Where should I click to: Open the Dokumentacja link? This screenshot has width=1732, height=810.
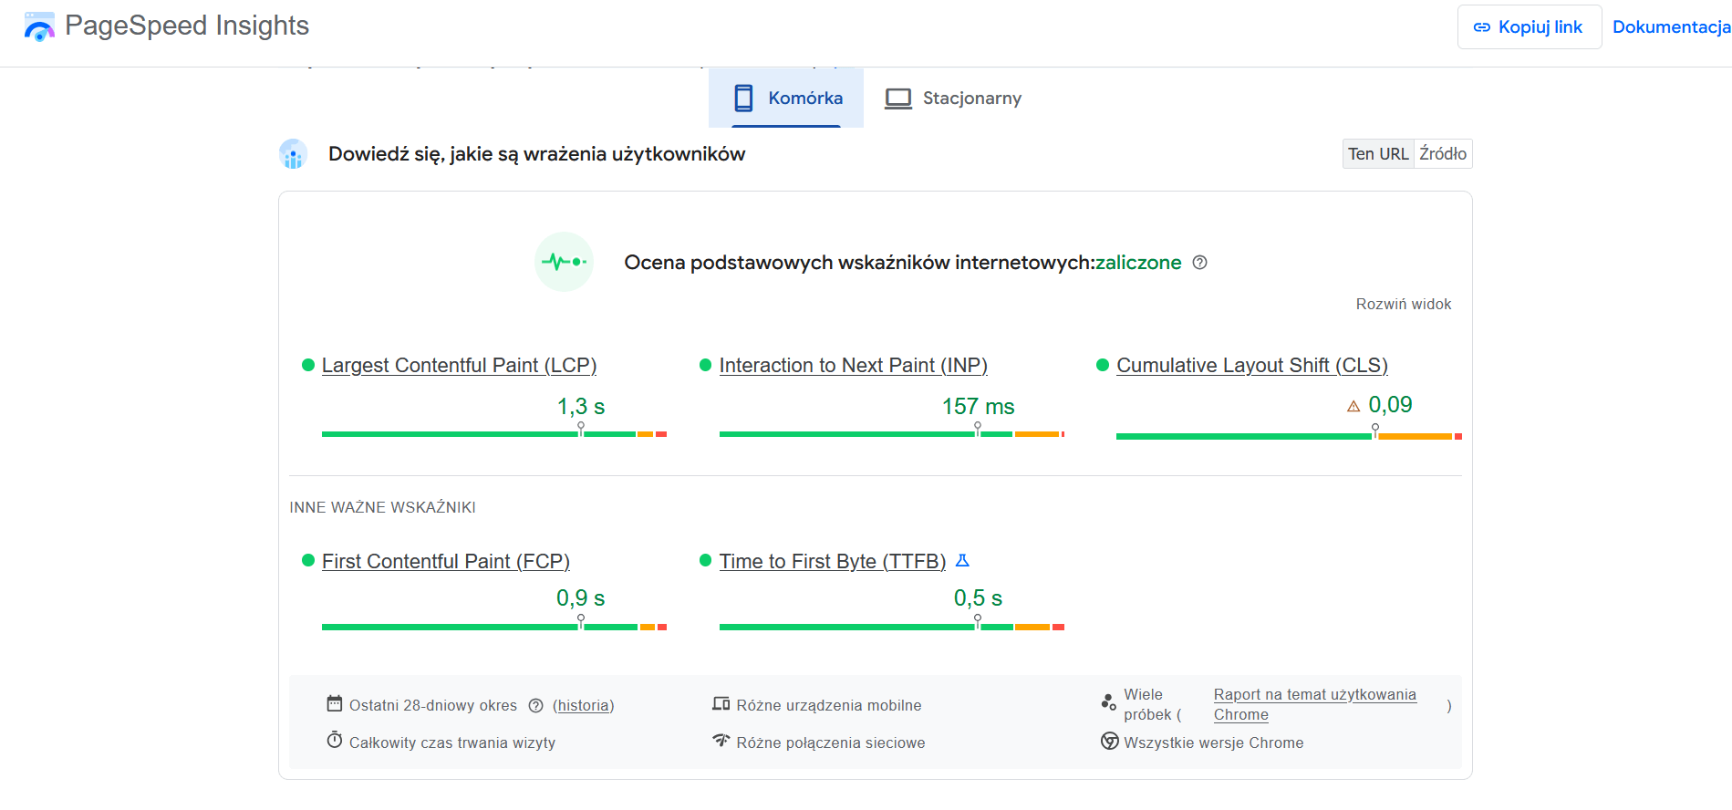tap(1671, 27)
